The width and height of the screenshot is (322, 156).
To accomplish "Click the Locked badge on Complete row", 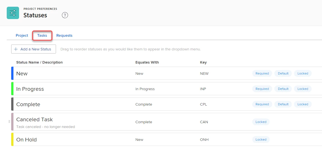I will coord(303,104).
